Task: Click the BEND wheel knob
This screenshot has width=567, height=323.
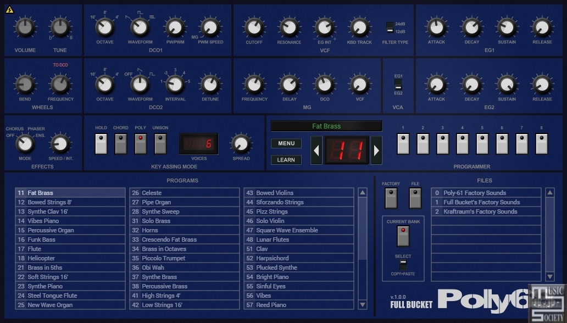Action: pos(25,84)
